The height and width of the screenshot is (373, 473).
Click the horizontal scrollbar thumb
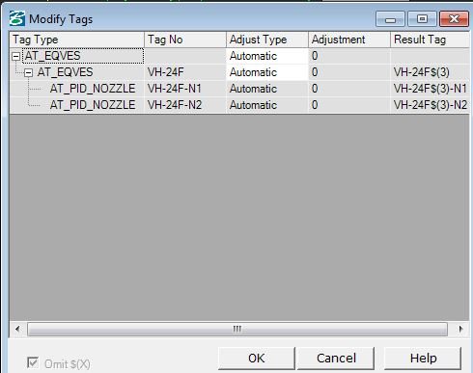(x=237, y=329)
